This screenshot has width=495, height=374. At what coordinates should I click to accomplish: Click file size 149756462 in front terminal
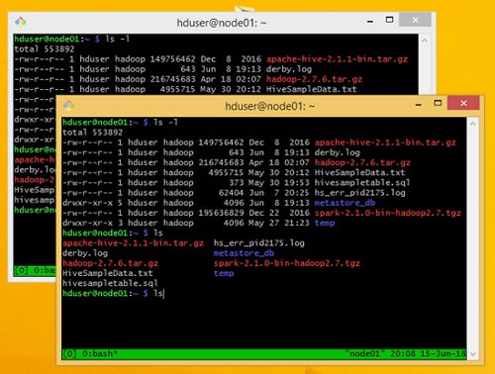[221, 142]
